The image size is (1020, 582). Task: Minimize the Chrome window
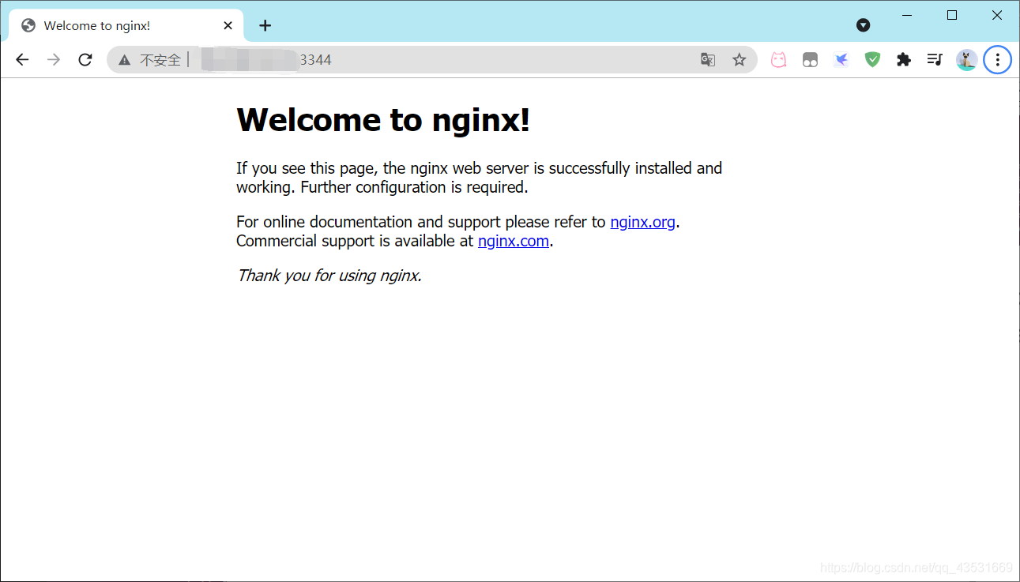pyautogui.click(x=907, y=15)
